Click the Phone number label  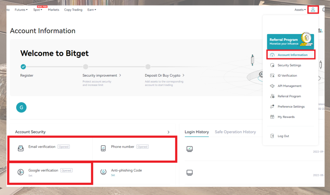(123, 147)
